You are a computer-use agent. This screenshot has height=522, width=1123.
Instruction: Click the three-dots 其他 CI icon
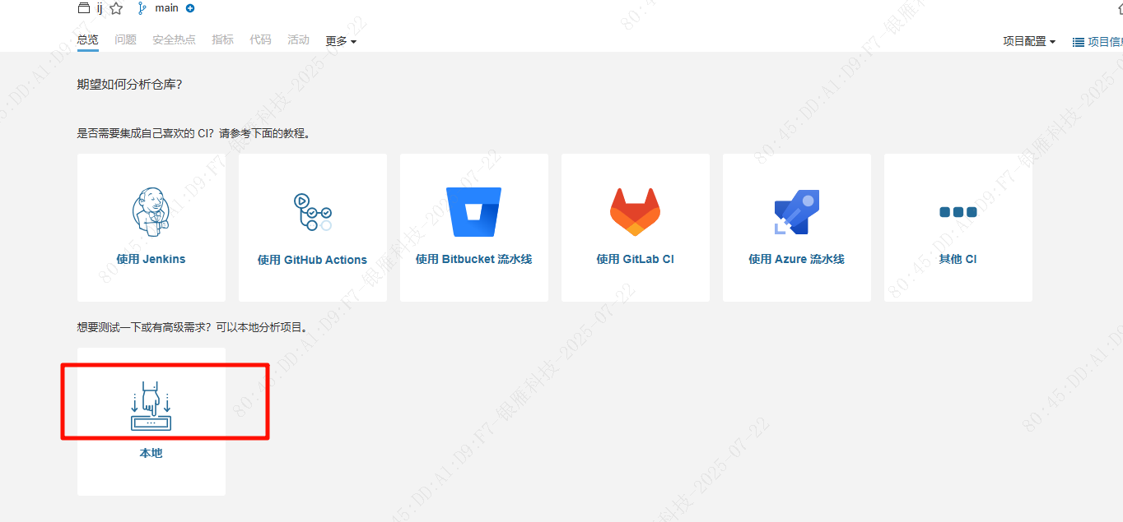pyautogui.click(x=958, y=212)
